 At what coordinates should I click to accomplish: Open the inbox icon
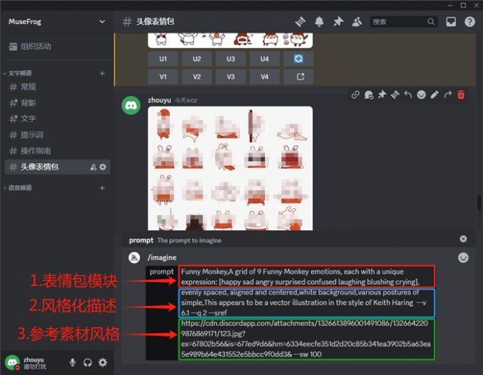point(451,21)
